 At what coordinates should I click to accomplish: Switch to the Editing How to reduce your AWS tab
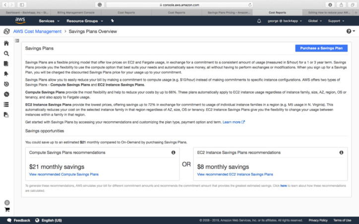(328, 12)
